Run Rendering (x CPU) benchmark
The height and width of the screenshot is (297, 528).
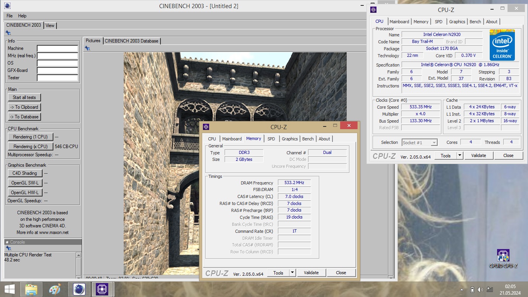[x=31, y=147]
